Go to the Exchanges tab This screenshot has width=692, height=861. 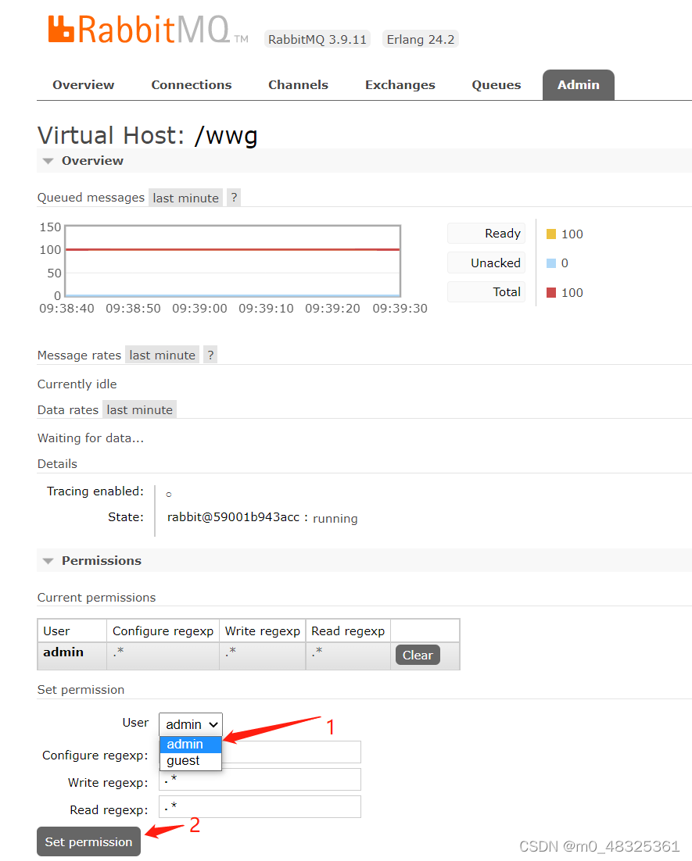(x=400, y=85)
